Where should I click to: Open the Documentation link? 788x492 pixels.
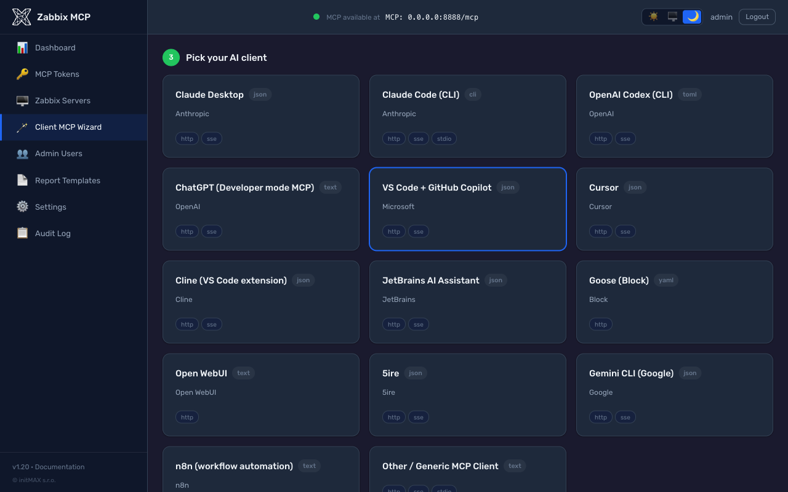click(60, 467)
